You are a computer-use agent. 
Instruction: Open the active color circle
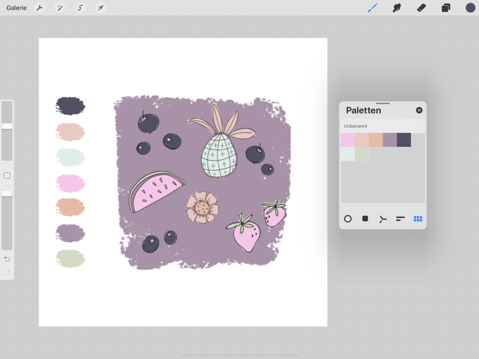tap(470, 8)
